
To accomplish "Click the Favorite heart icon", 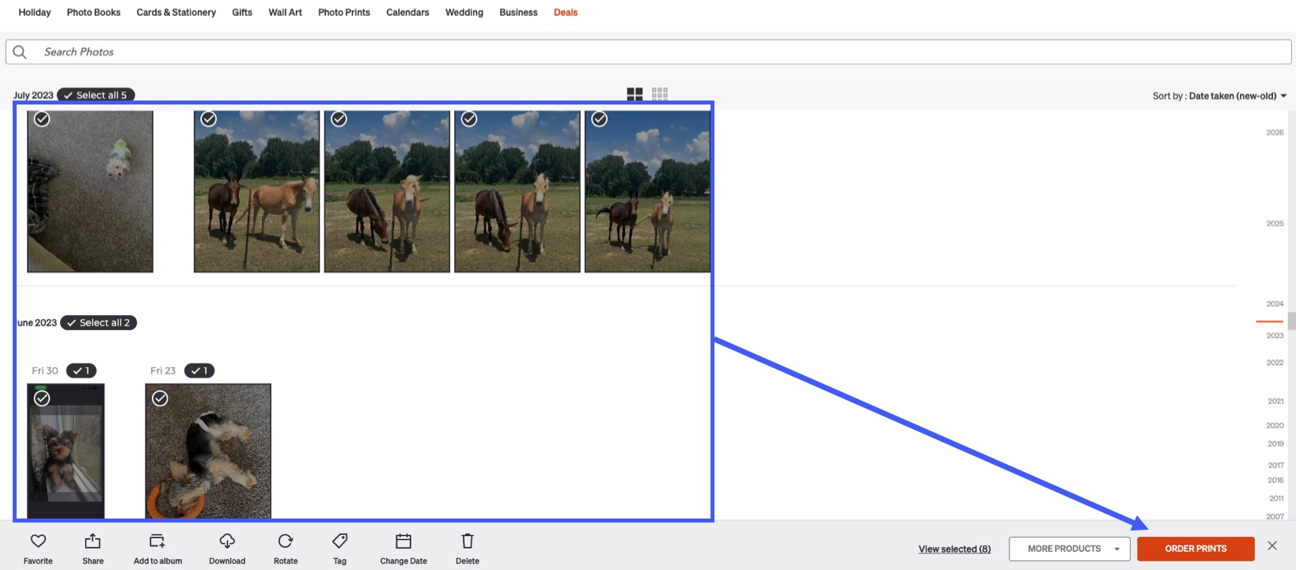I will 38,541.
